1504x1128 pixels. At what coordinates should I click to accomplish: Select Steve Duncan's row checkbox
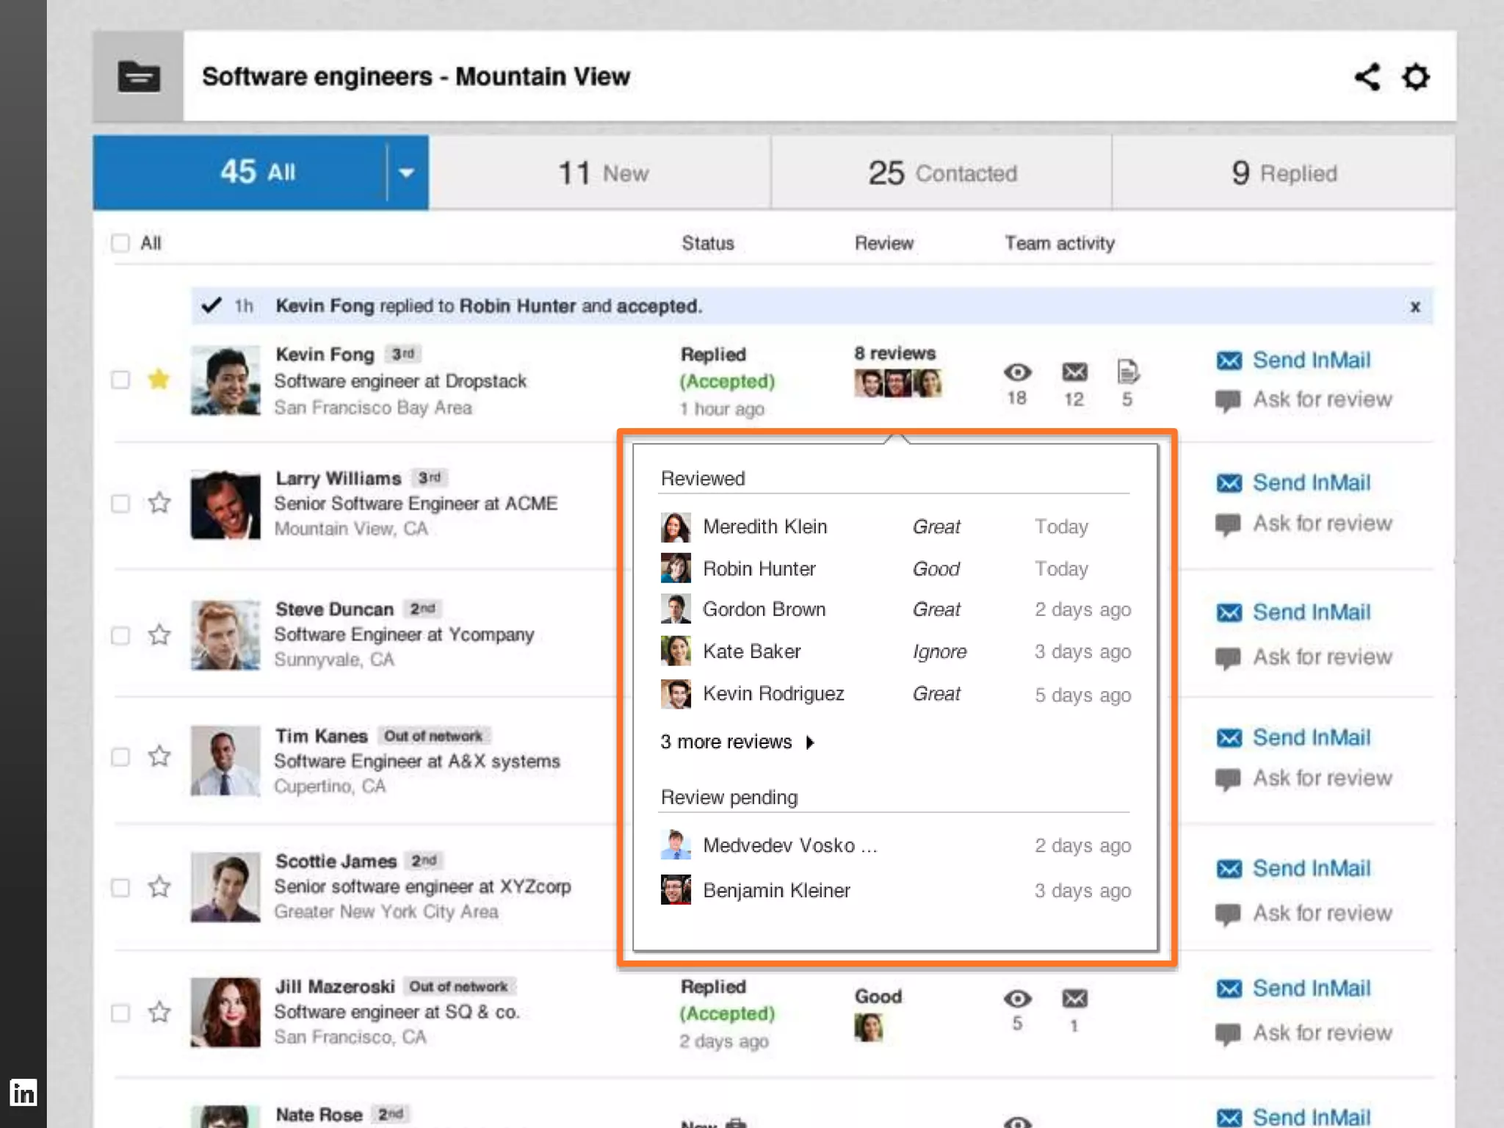click(x=120, y=635)
